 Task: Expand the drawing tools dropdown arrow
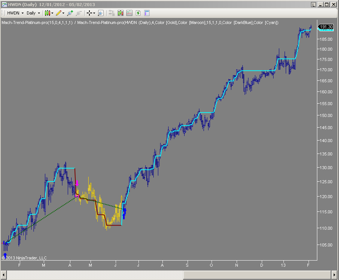pyautogui.click(x=63, y=13)
